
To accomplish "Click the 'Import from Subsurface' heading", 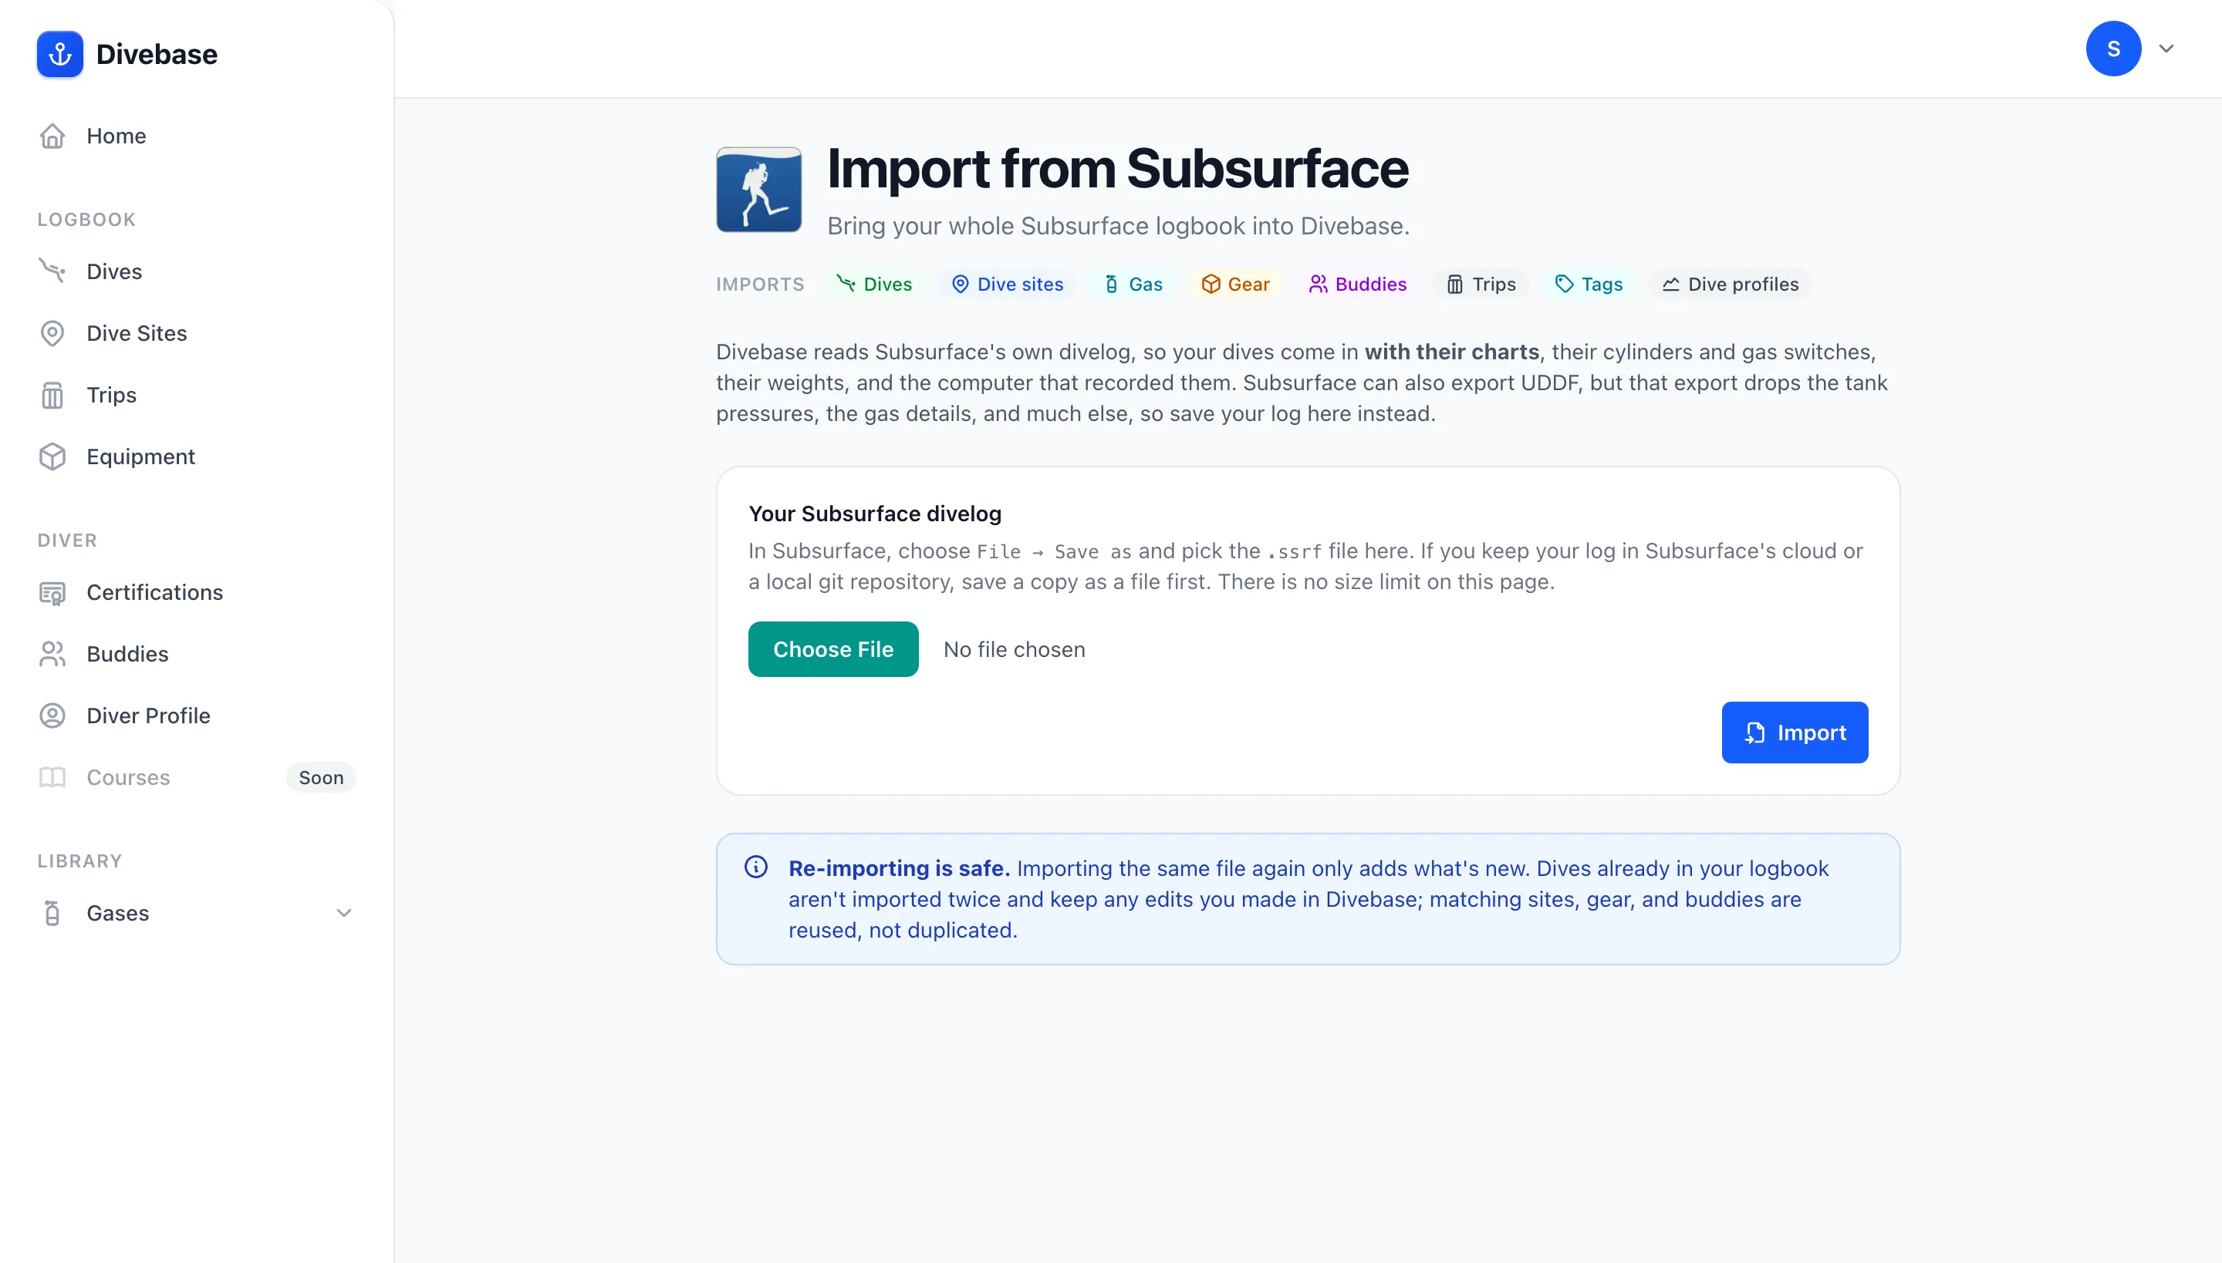I will pos(1117,168).
